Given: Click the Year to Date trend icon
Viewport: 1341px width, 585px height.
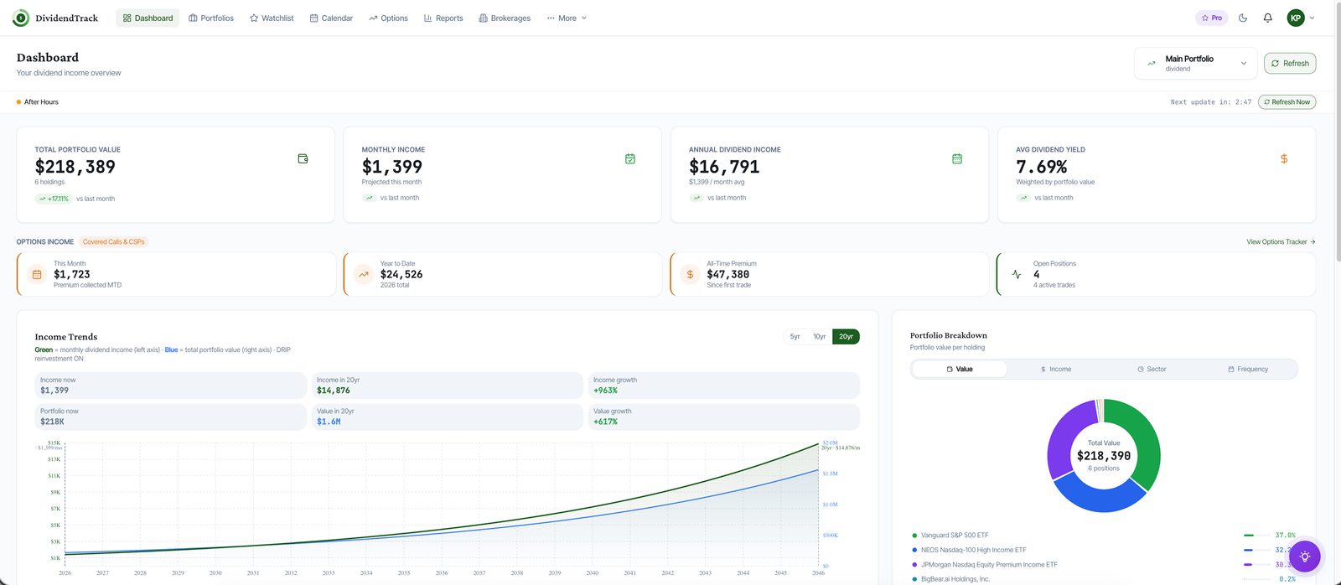Looking at the screenshot, I should click(x=364, y=274).
